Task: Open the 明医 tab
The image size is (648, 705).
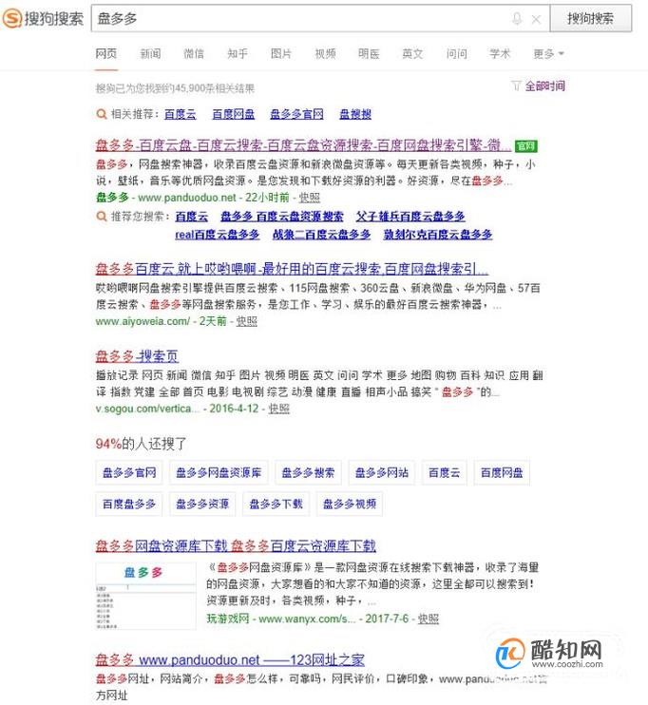Action: (369, 54)
